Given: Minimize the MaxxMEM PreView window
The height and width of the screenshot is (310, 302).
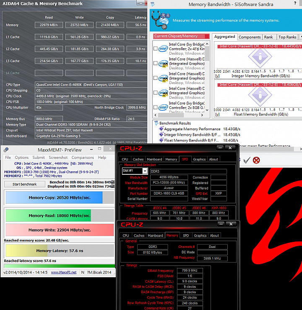Looking at the screenshot, I should tap(91, 150).
